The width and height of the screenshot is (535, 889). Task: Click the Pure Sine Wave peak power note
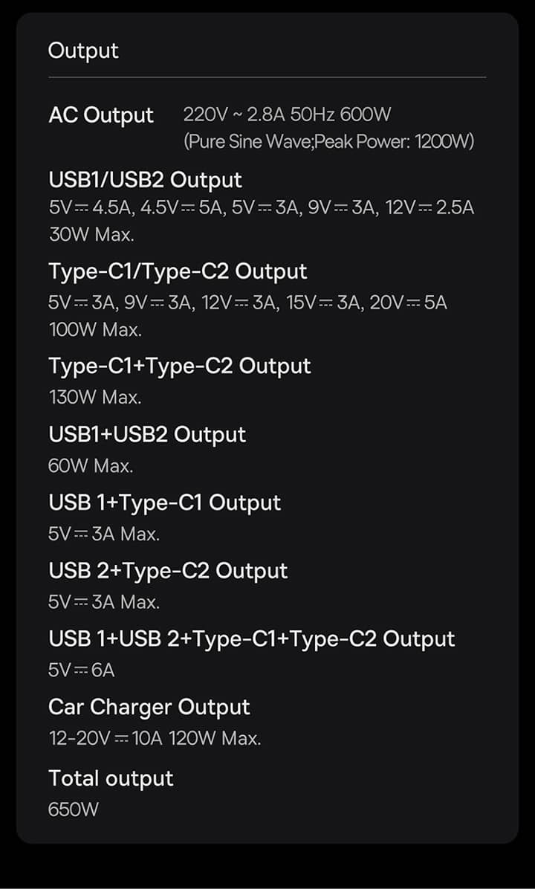[x=328, y=141]
